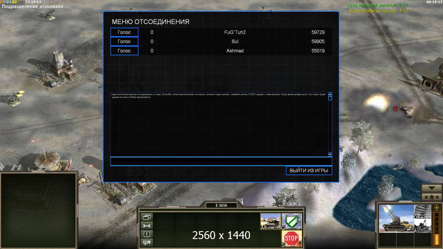Click the orange experience power bar

point(437,229)
